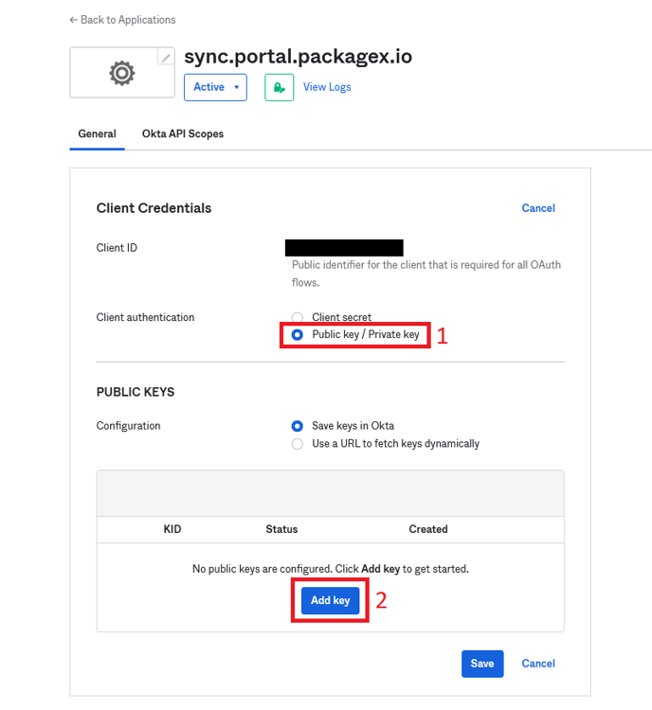The width and height of the screenshot is (652, 710).
Task: Click the Status column header
Action: coord(281,529)
